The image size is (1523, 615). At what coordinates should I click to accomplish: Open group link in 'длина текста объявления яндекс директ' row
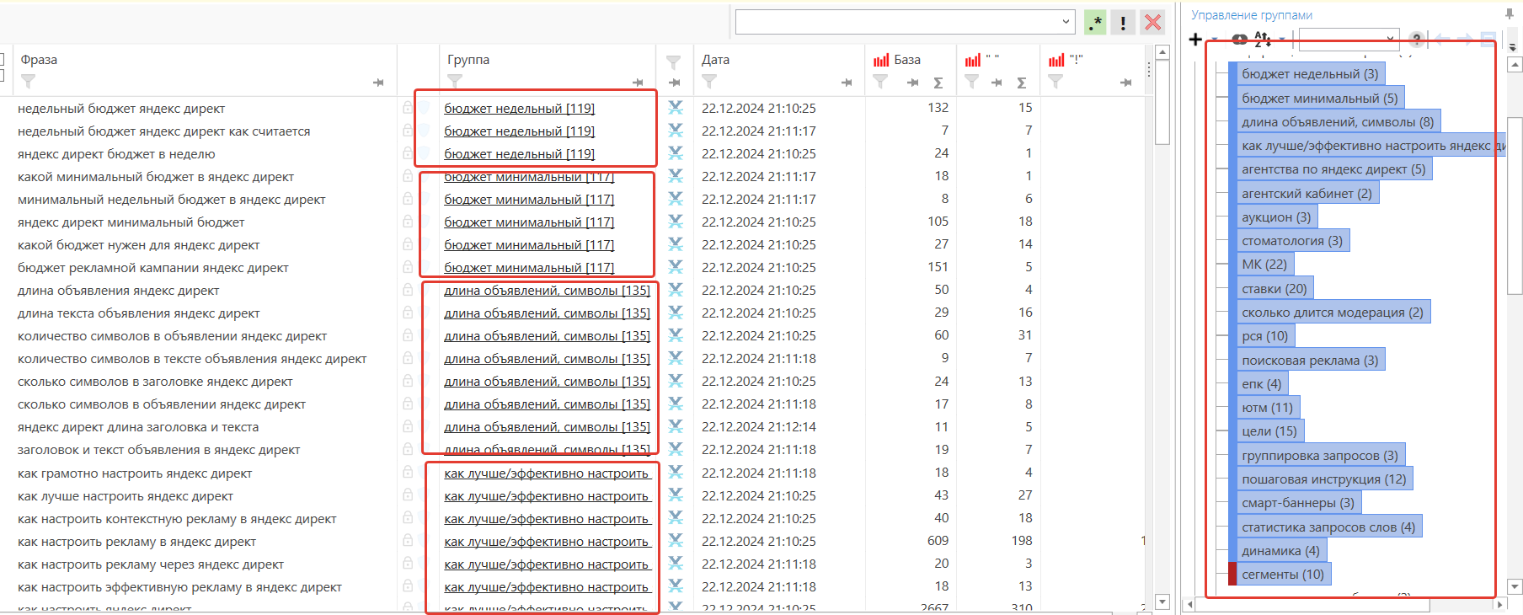click(548, 313)
